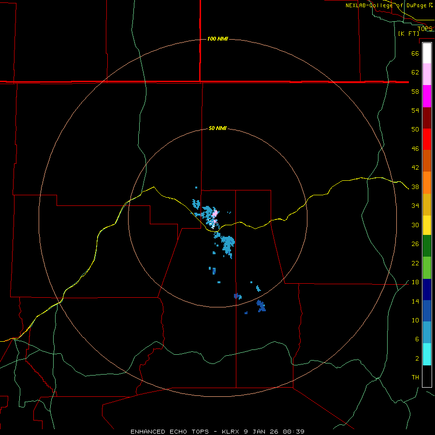Screen dimensions: 435x435
Task: Click the legend value "6"
Action: 417,339
